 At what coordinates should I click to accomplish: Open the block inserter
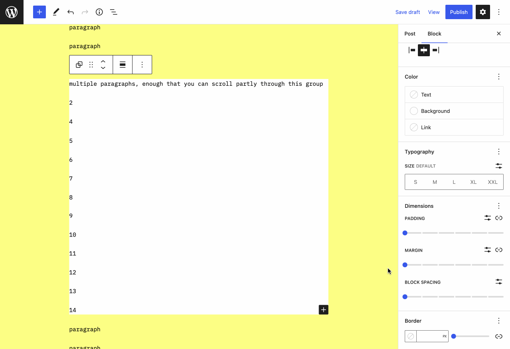click(x=39, y=12)
